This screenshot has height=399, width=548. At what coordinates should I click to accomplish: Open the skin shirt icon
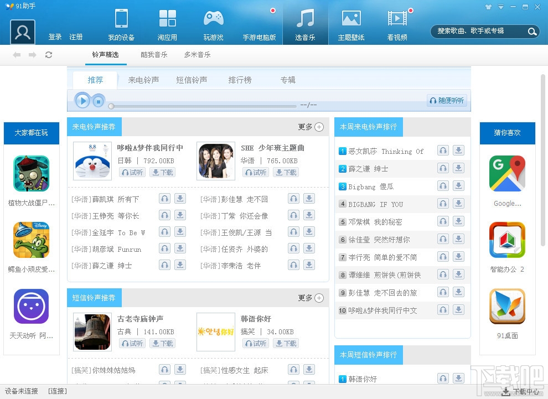489,7
